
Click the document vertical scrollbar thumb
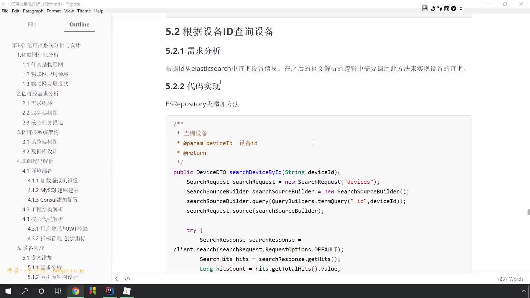tap(528, 212)
